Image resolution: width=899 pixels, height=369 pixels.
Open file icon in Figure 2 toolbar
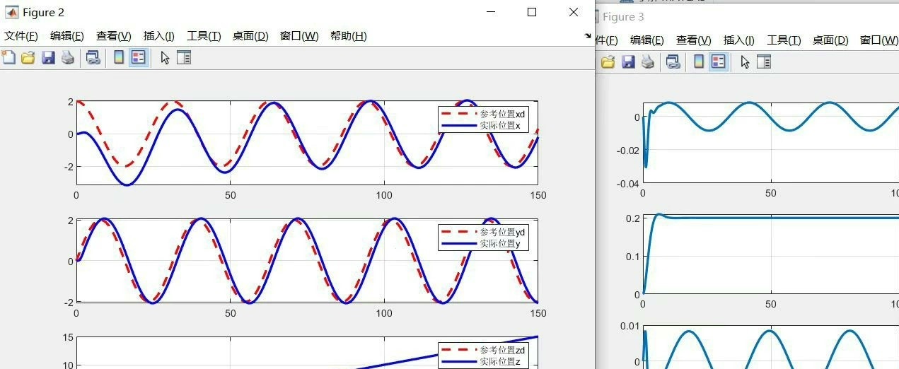28,58
